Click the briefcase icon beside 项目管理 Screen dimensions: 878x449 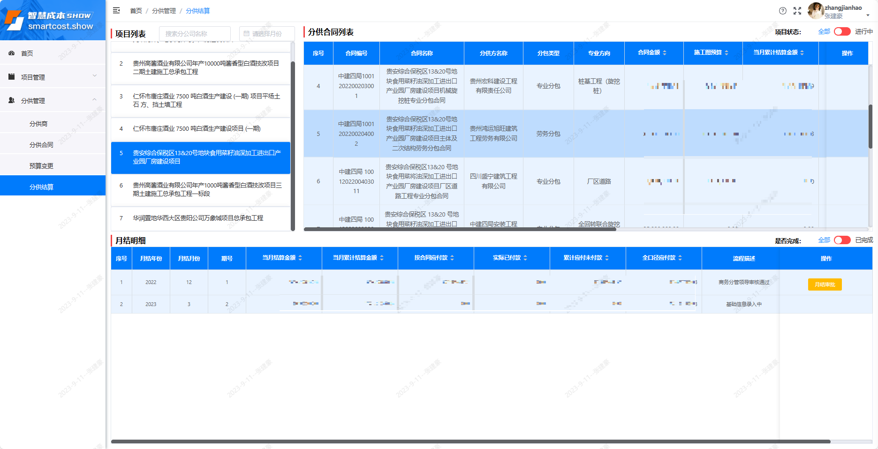click(x=12, y=76)
